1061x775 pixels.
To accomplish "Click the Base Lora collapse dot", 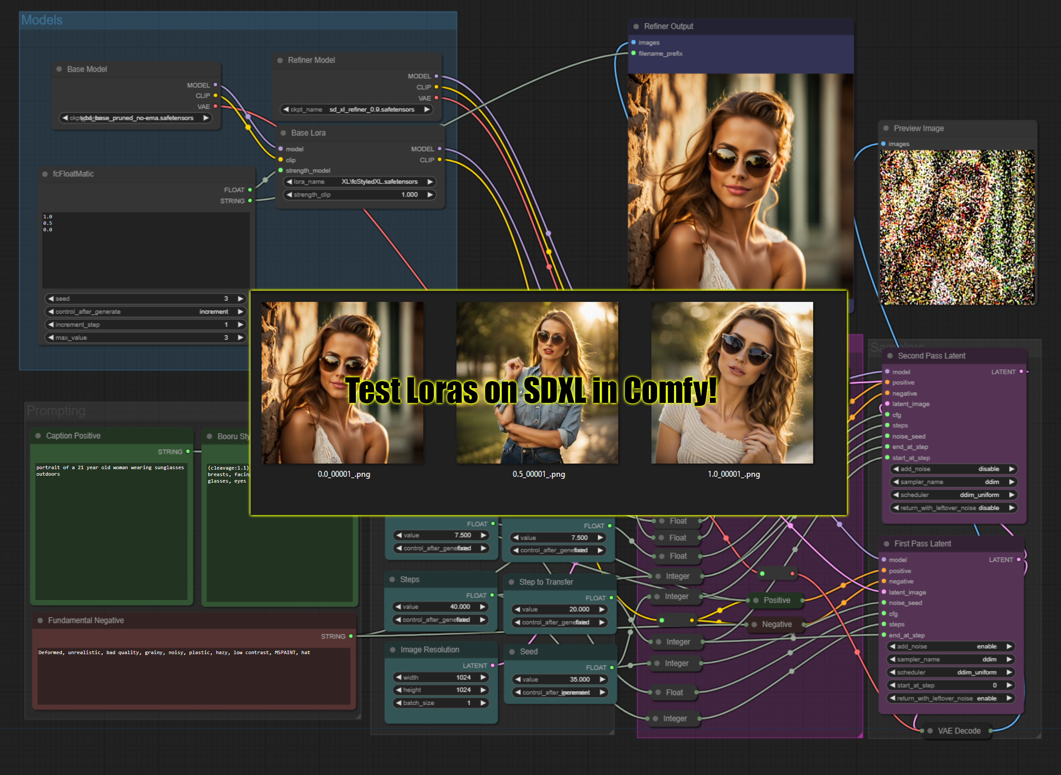I will (x=283, y=133).
